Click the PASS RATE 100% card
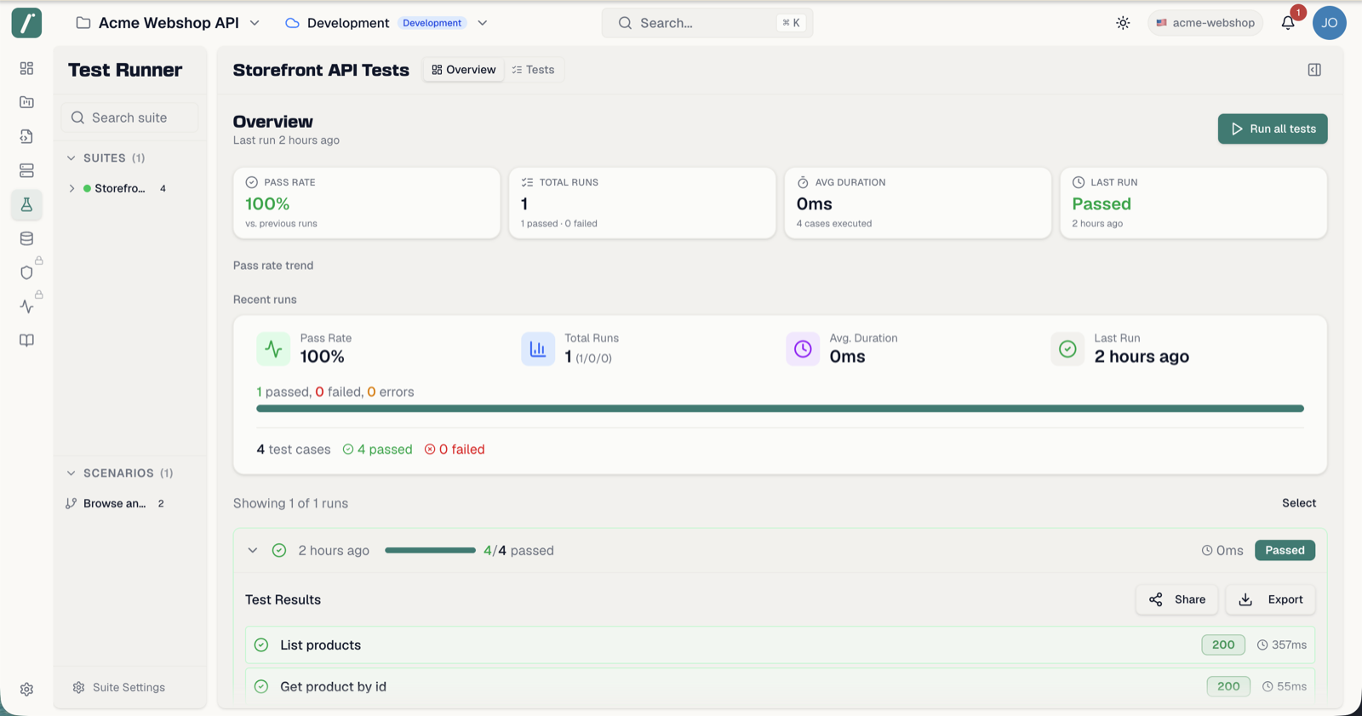This screenshot has width=1362, height=716. pyautogui.click(x=367, y=203)
